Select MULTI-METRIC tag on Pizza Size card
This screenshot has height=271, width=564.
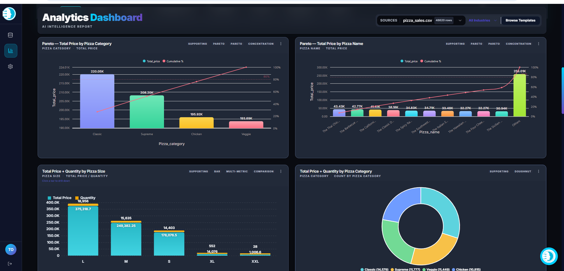(237, 171)
